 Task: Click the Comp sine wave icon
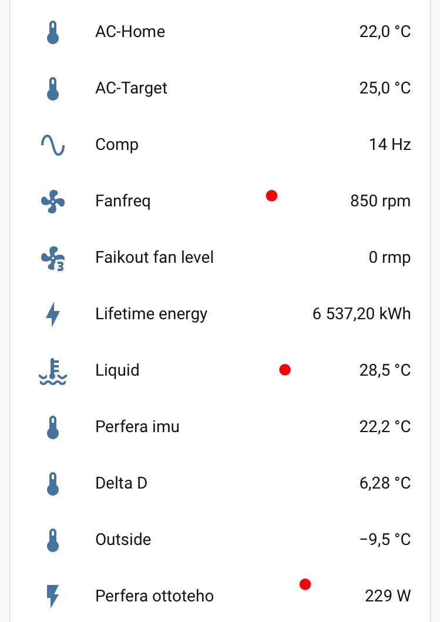point(53,145)
